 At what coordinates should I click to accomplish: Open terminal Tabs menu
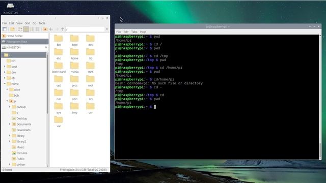(x=134, y=32)
